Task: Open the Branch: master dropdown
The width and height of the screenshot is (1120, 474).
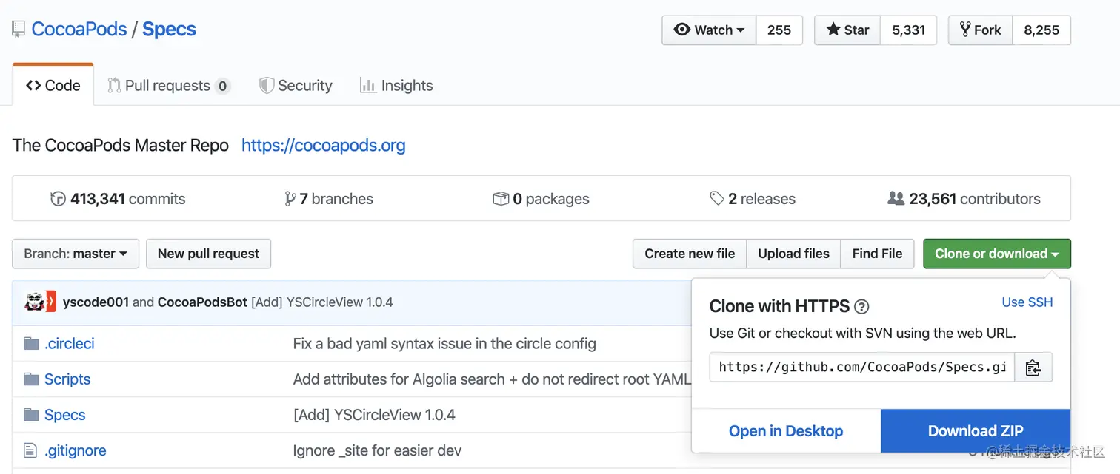Action: pyautogui.click(x=76, y=254)
